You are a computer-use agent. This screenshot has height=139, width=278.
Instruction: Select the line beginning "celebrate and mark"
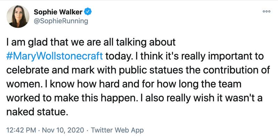point(138,70)
